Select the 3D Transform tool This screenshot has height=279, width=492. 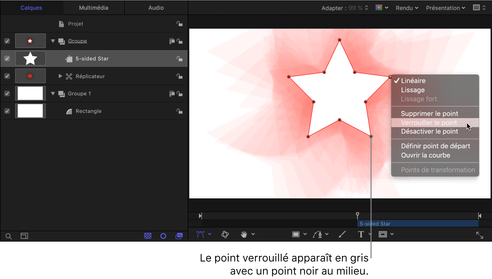(x=225, y=234)
